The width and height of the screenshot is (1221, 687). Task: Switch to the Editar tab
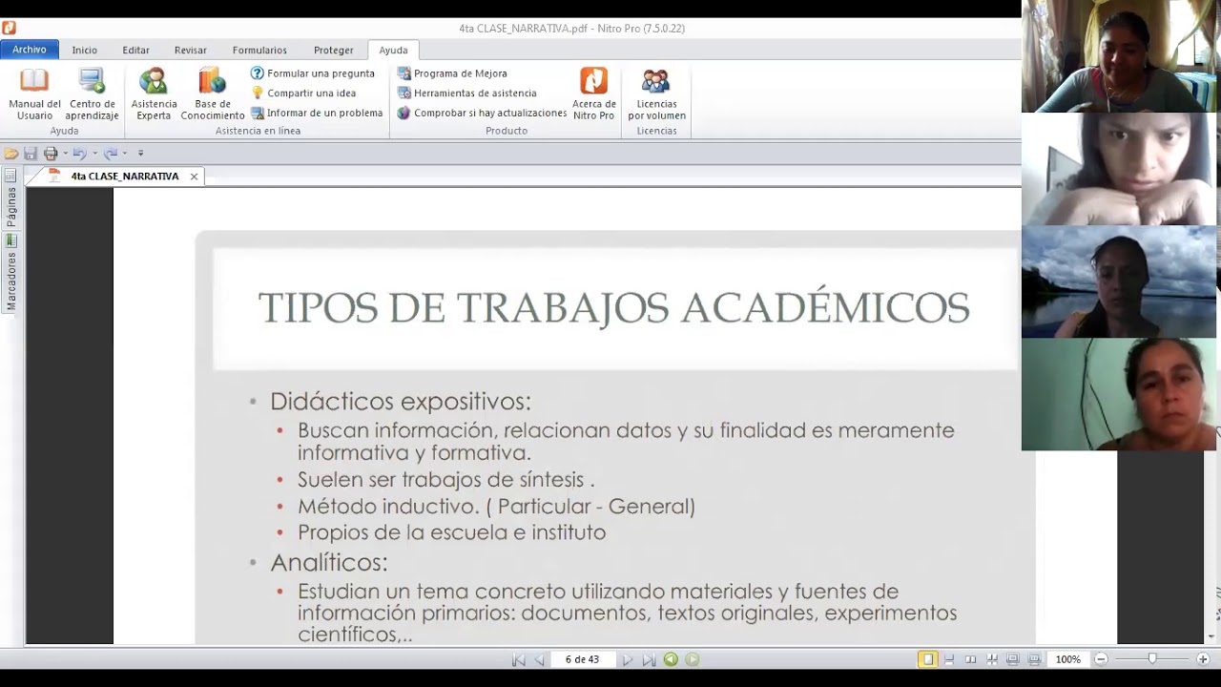[x=135, y=50]
